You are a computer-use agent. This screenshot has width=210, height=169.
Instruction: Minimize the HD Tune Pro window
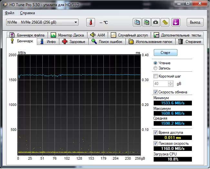(179, 3)
